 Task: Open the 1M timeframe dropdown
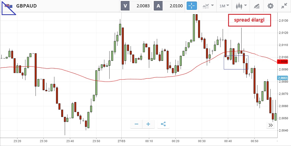(224, 6)
